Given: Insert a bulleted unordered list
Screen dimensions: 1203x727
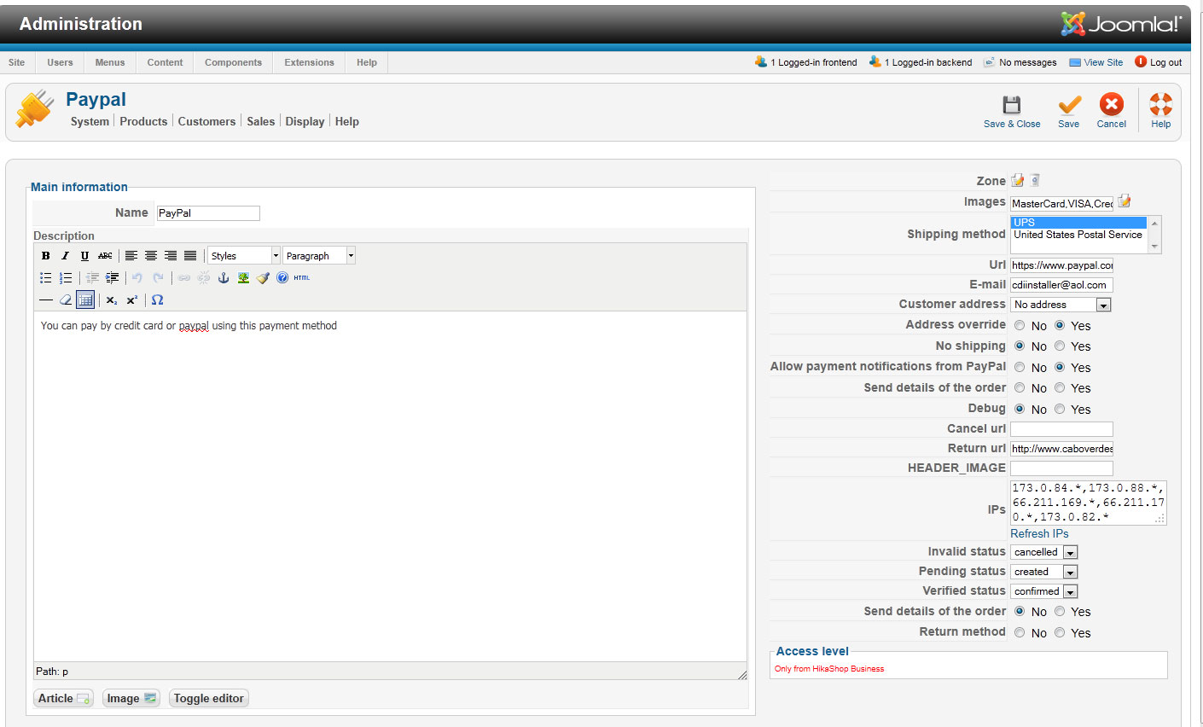Looking at the screenshot, I should pos(46,278).
